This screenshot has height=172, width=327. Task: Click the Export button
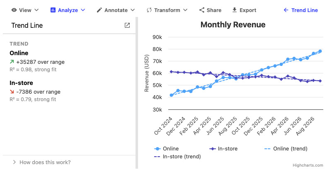point(244,10)
